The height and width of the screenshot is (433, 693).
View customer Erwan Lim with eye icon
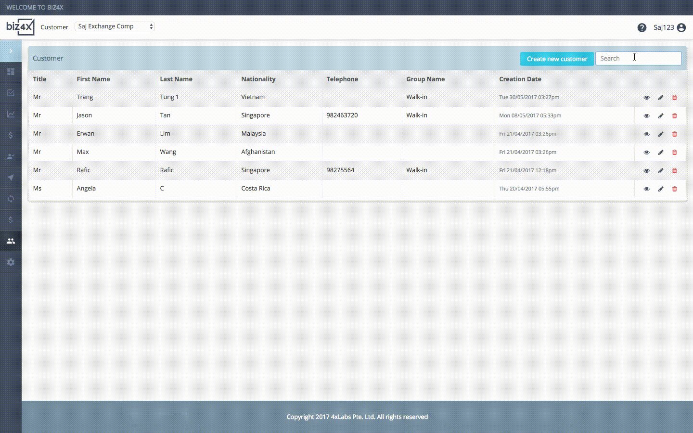coord(647,134)
